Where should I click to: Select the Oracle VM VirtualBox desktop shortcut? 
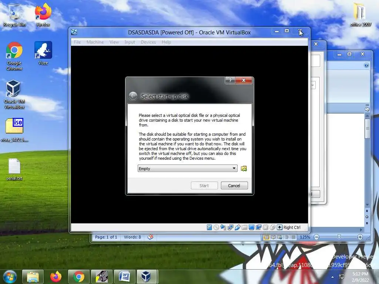[x=14, y=95]
